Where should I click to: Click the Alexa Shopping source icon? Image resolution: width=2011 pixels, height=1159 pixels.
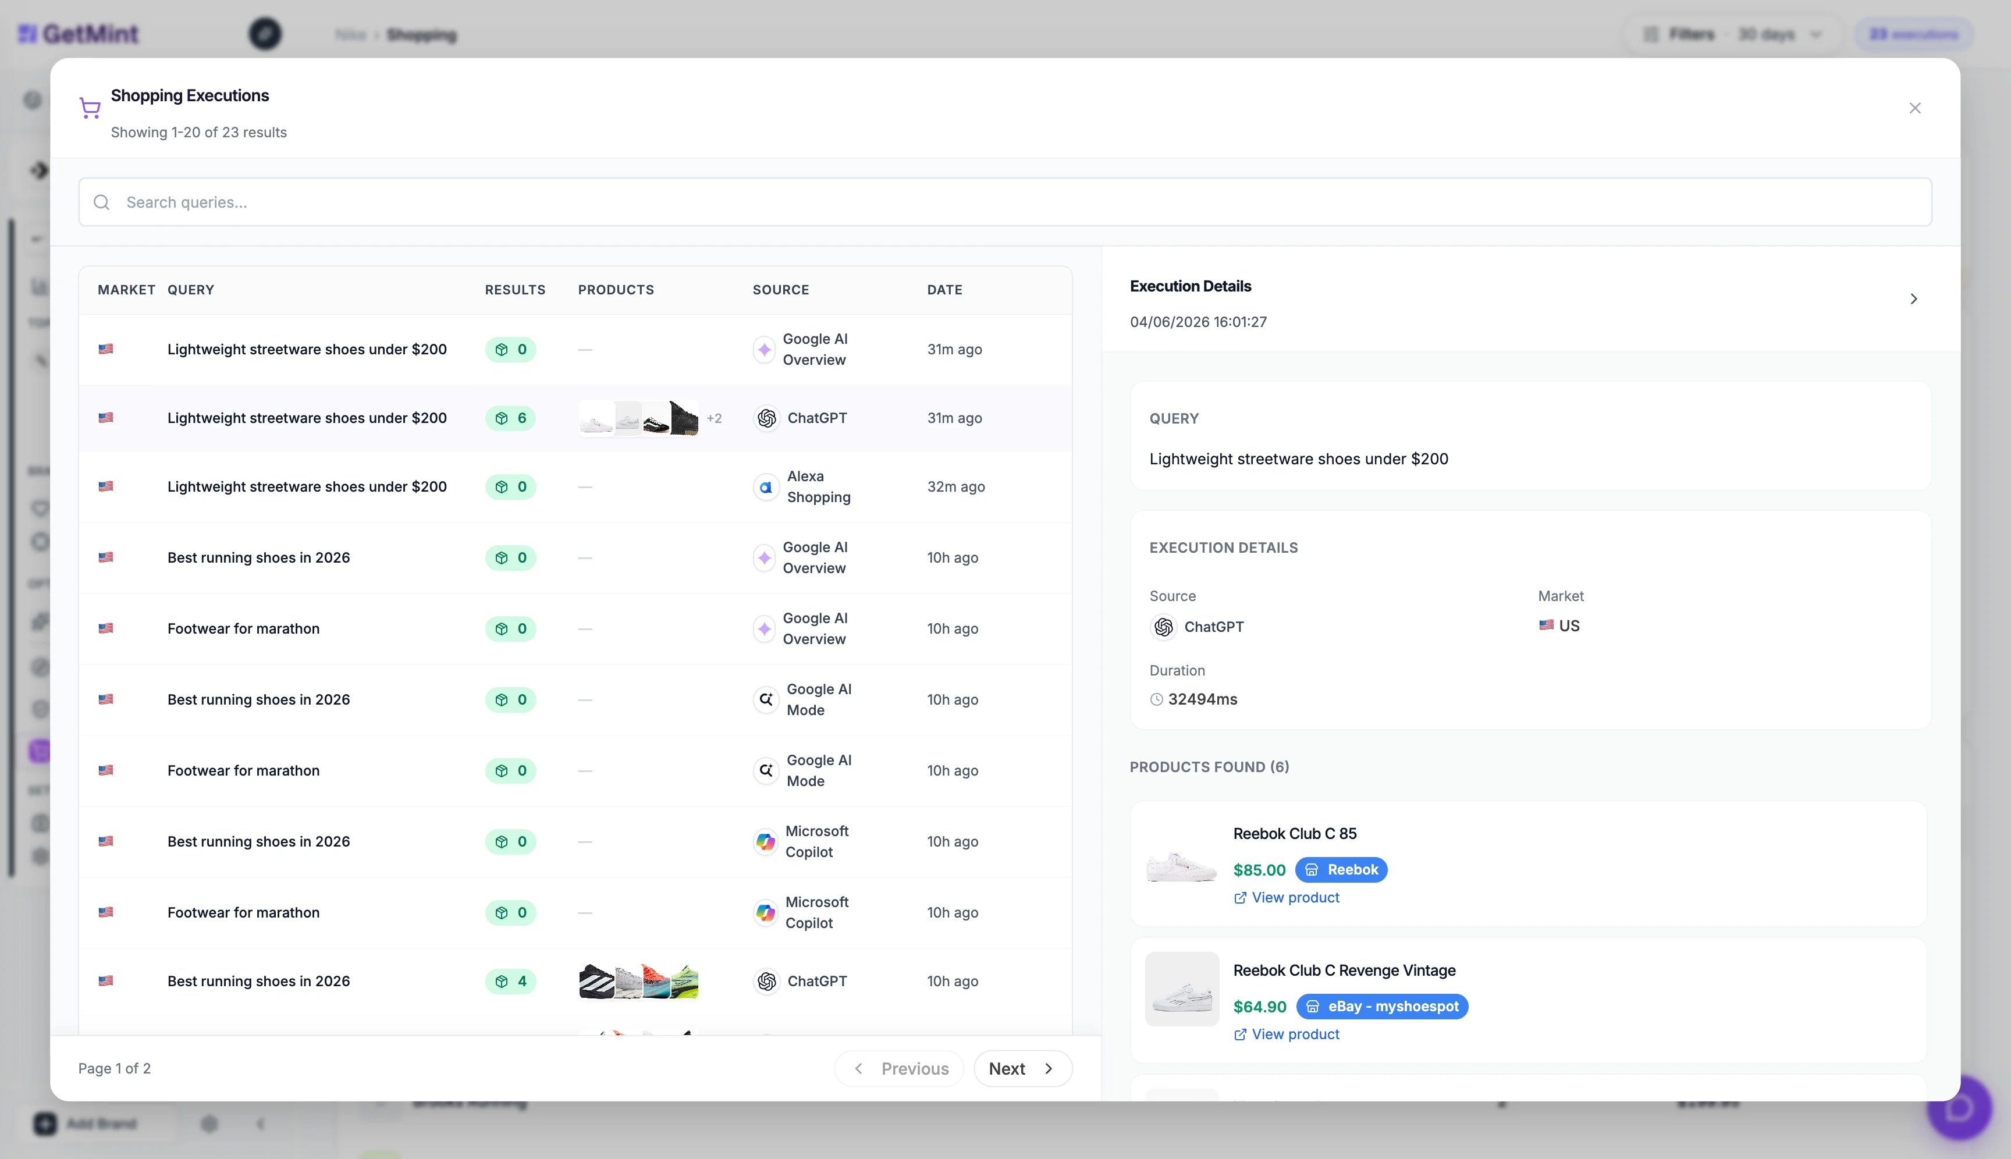pos(766,486)
